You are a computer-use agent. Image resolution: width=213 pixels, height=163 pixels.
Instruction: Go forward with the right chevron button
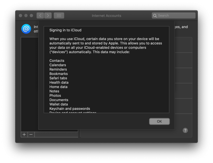click(x=48, y=15)
